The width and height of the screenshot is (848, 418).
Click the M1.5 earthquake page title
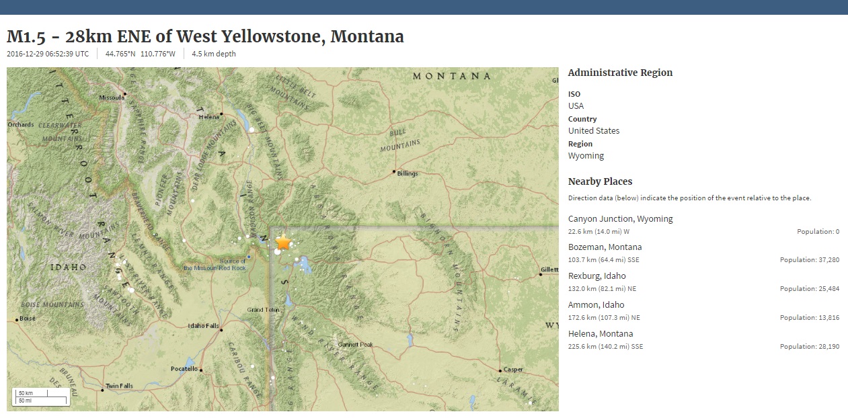[x=205, y=36]
